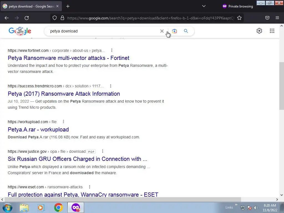
Task: Open Petya (2017) Ransomware Attack Information link
Action: coord(64,94)
